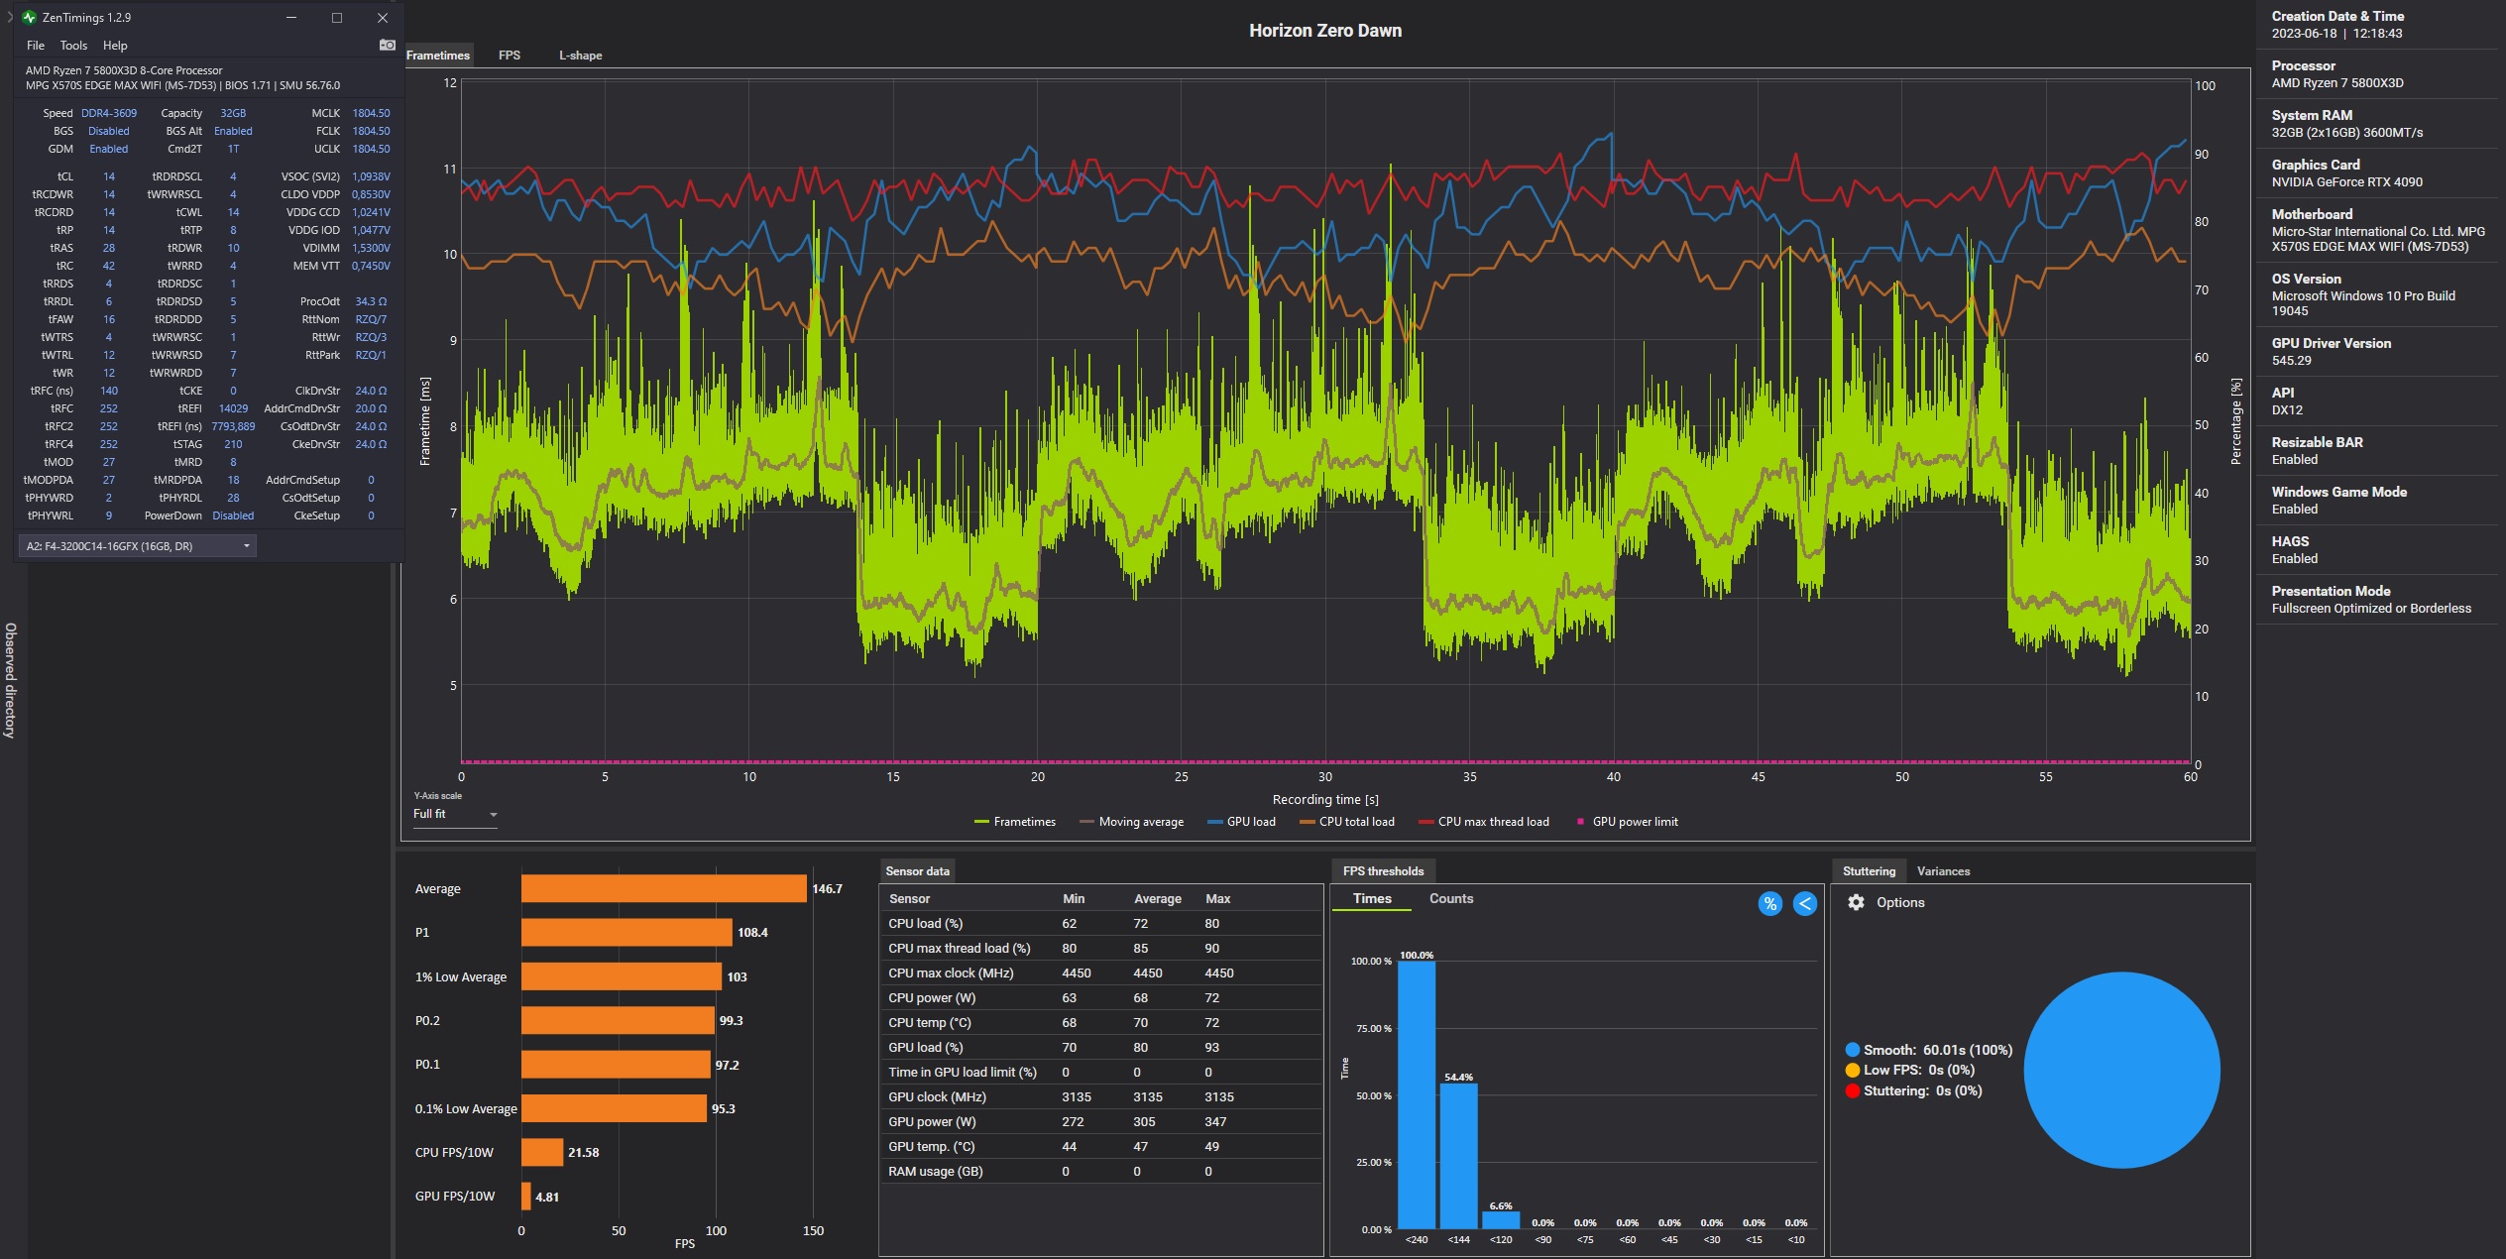The image size is (2506, 1259).
Task: Click the orange Average FPS bar
Action: (x=663, y=888)
